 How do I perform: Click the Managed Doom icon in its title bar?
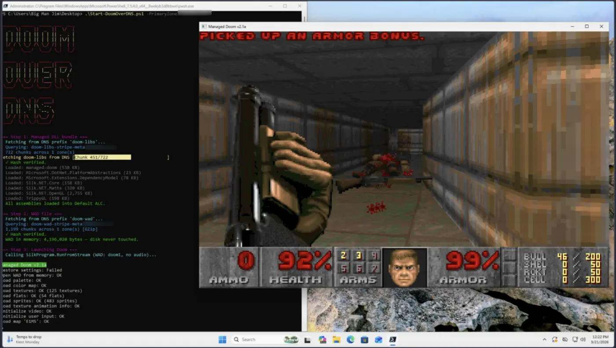[x=203, y=26]
